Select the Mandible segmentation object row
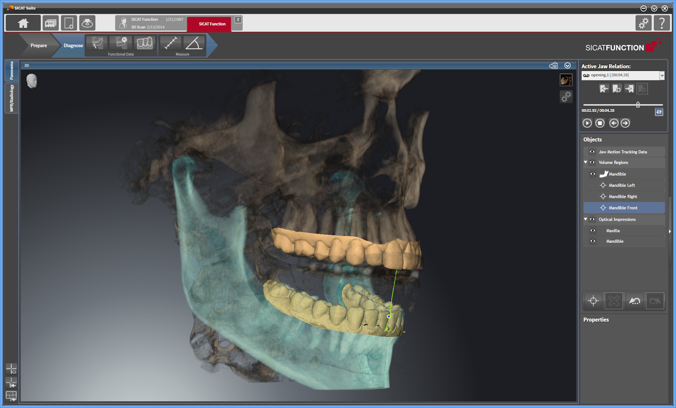This screenshot has width=676, height=408. [624, 174]
